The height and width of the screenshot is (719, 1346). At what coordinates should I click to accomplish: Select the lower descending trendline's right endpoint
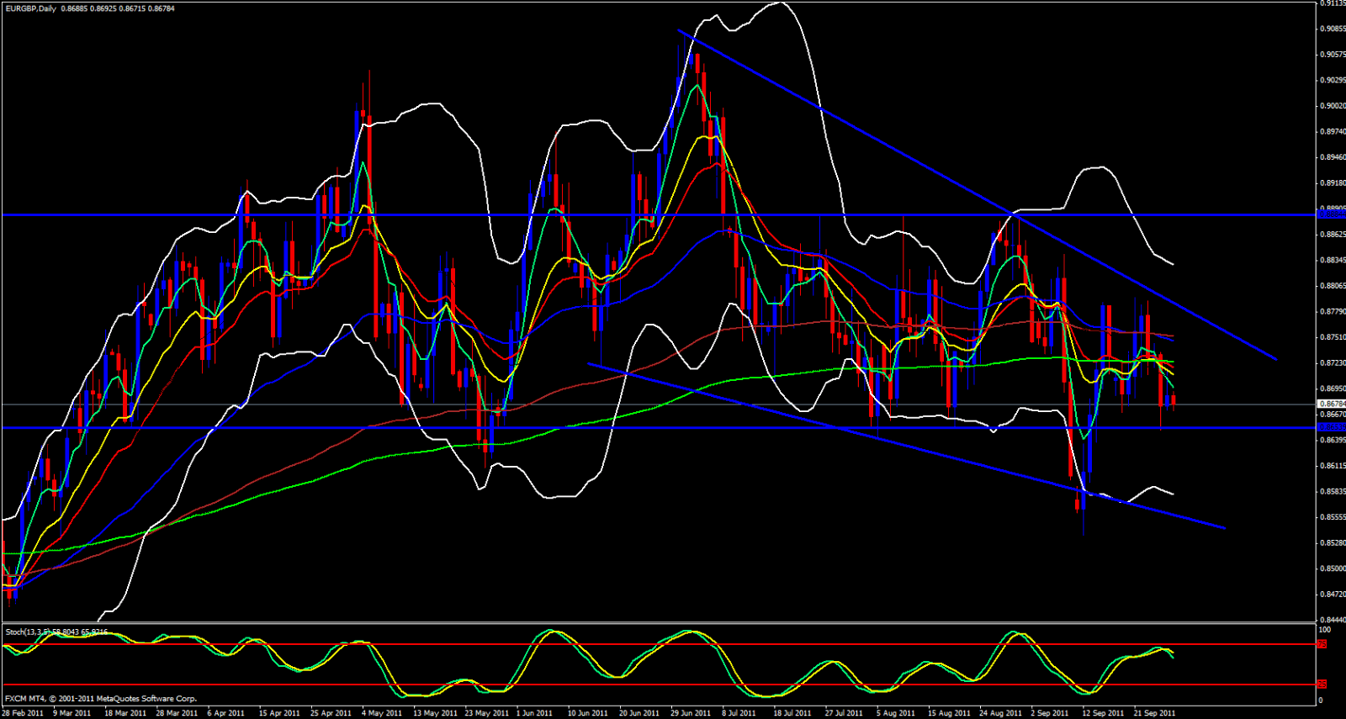coord(1225,528)
